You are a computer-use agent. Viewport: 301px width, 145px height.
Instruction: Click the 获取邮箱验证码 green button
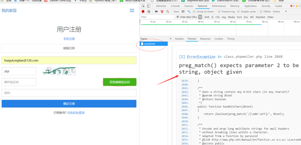coord(120,82)
